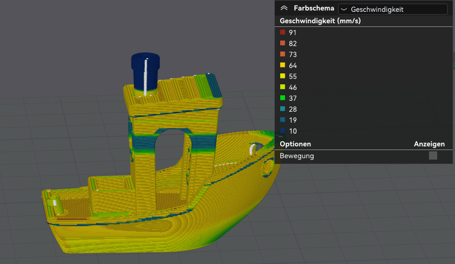
Task: Select the legend value 55
Action: [x=293, y=77]
